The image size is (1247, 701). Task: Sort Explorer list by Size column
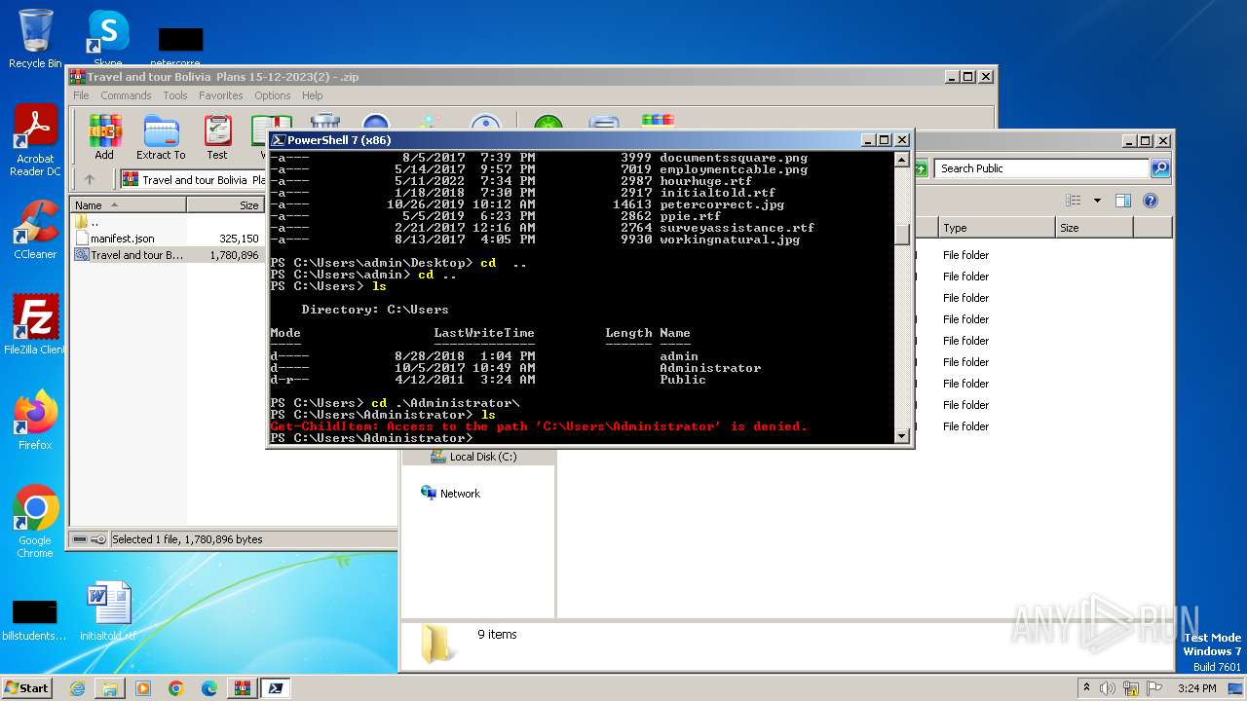(1094, 228)
